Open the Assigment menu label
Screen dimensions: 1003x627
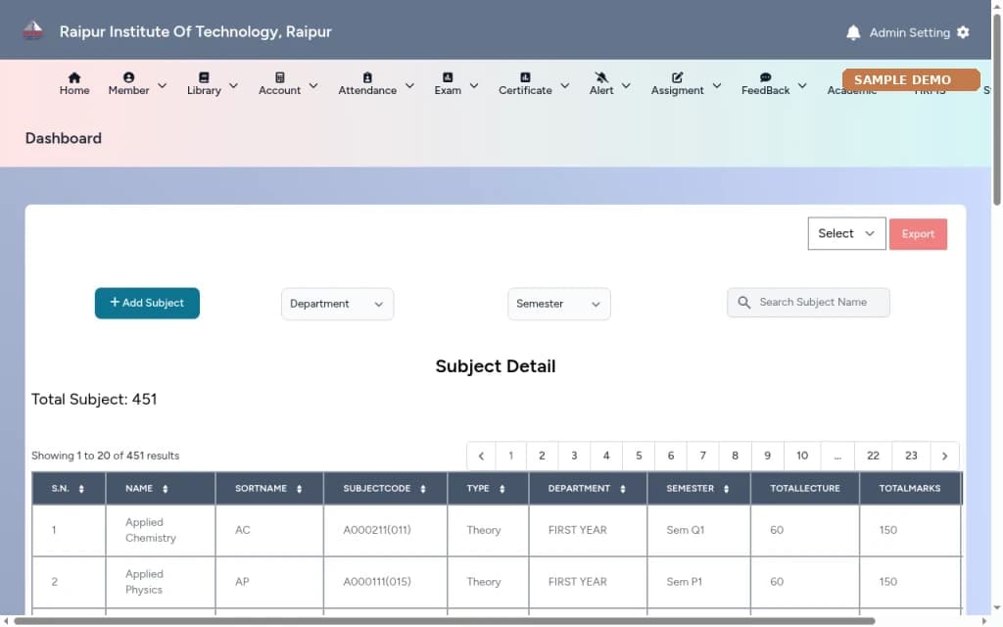(x=678, y=90)
